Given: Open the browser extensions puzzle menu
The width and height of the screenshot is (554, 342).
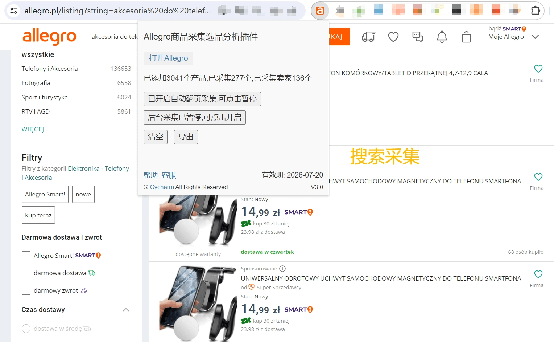Looking at the screenshot, I should (536, 11).
